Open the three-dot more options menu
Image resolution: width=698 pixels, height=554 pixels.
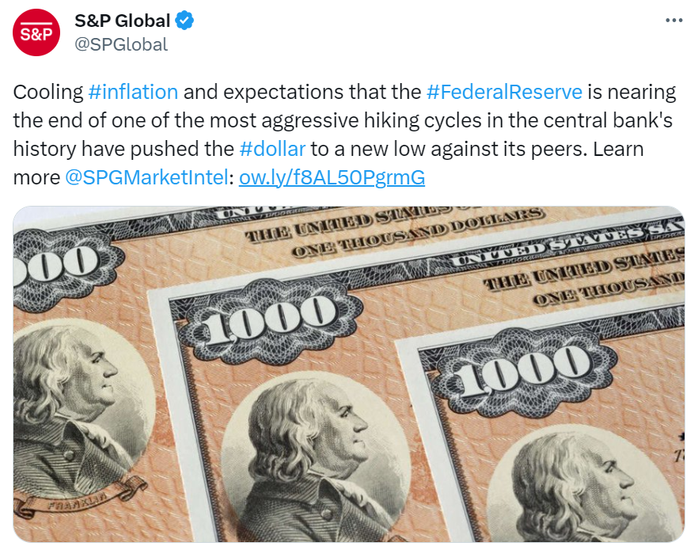coord(673,21)
